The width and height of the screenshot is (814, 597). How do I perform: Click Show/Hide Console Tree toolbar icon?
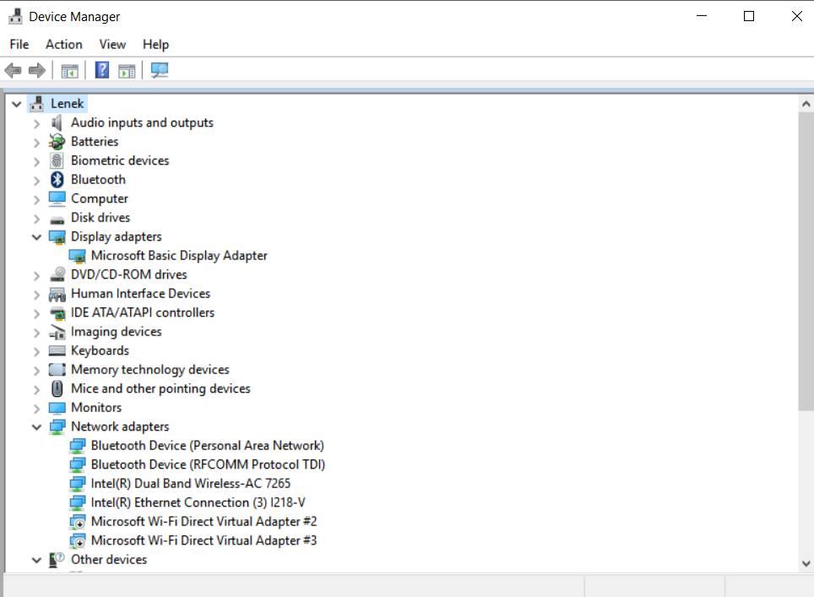coord(69,71)
